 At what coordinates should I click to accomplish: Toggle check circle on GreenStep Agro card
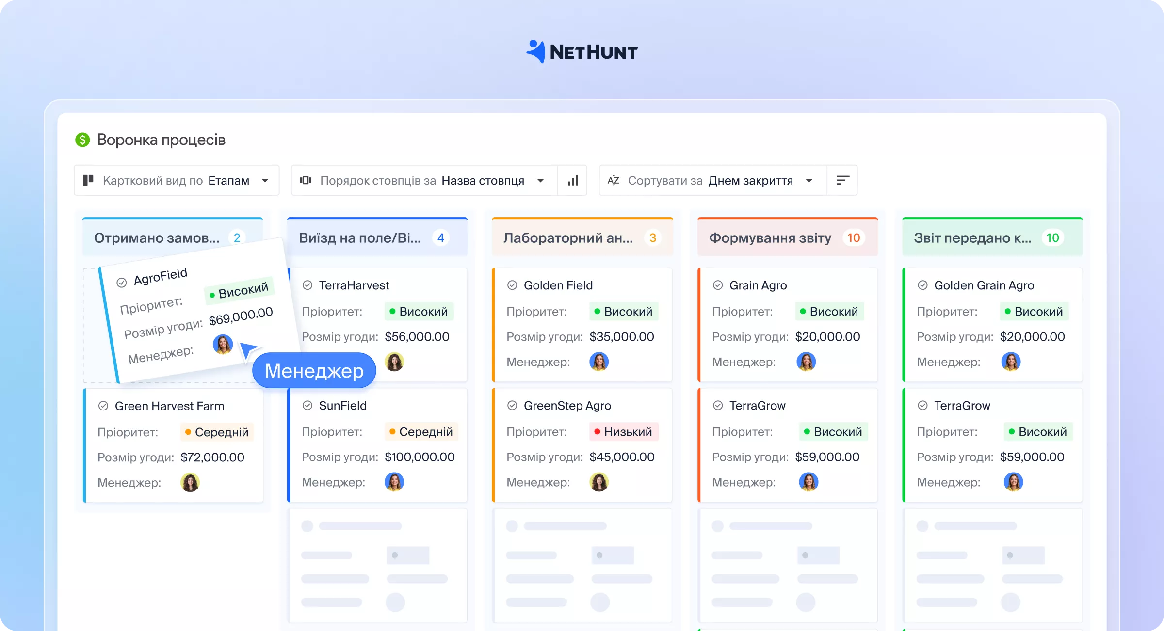click(x=512, y=406)
